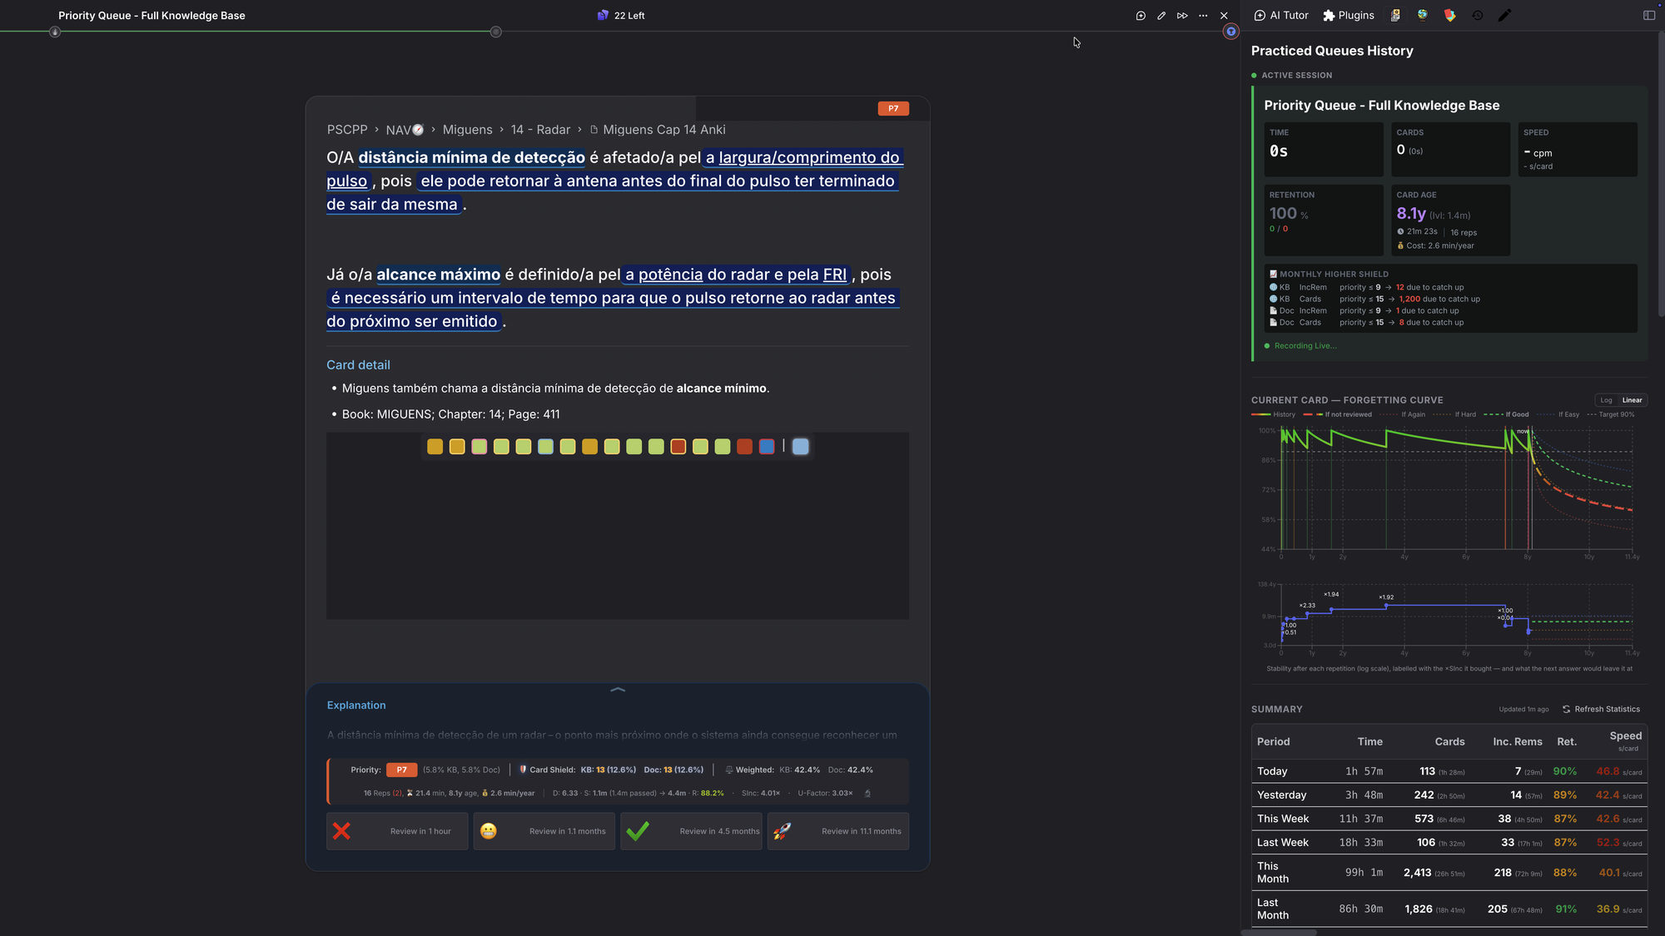
Task: Click the microscope icon next to U-Factor
Action: [x=867, y=793]
